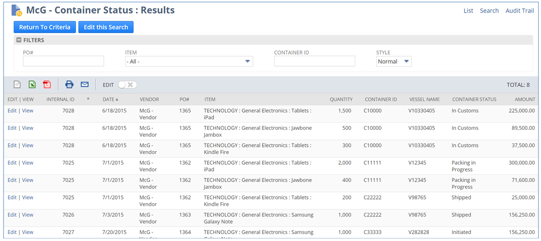The image size is (541, 241).
Task: Click Return To Criteria button
Action: point(45,27)
